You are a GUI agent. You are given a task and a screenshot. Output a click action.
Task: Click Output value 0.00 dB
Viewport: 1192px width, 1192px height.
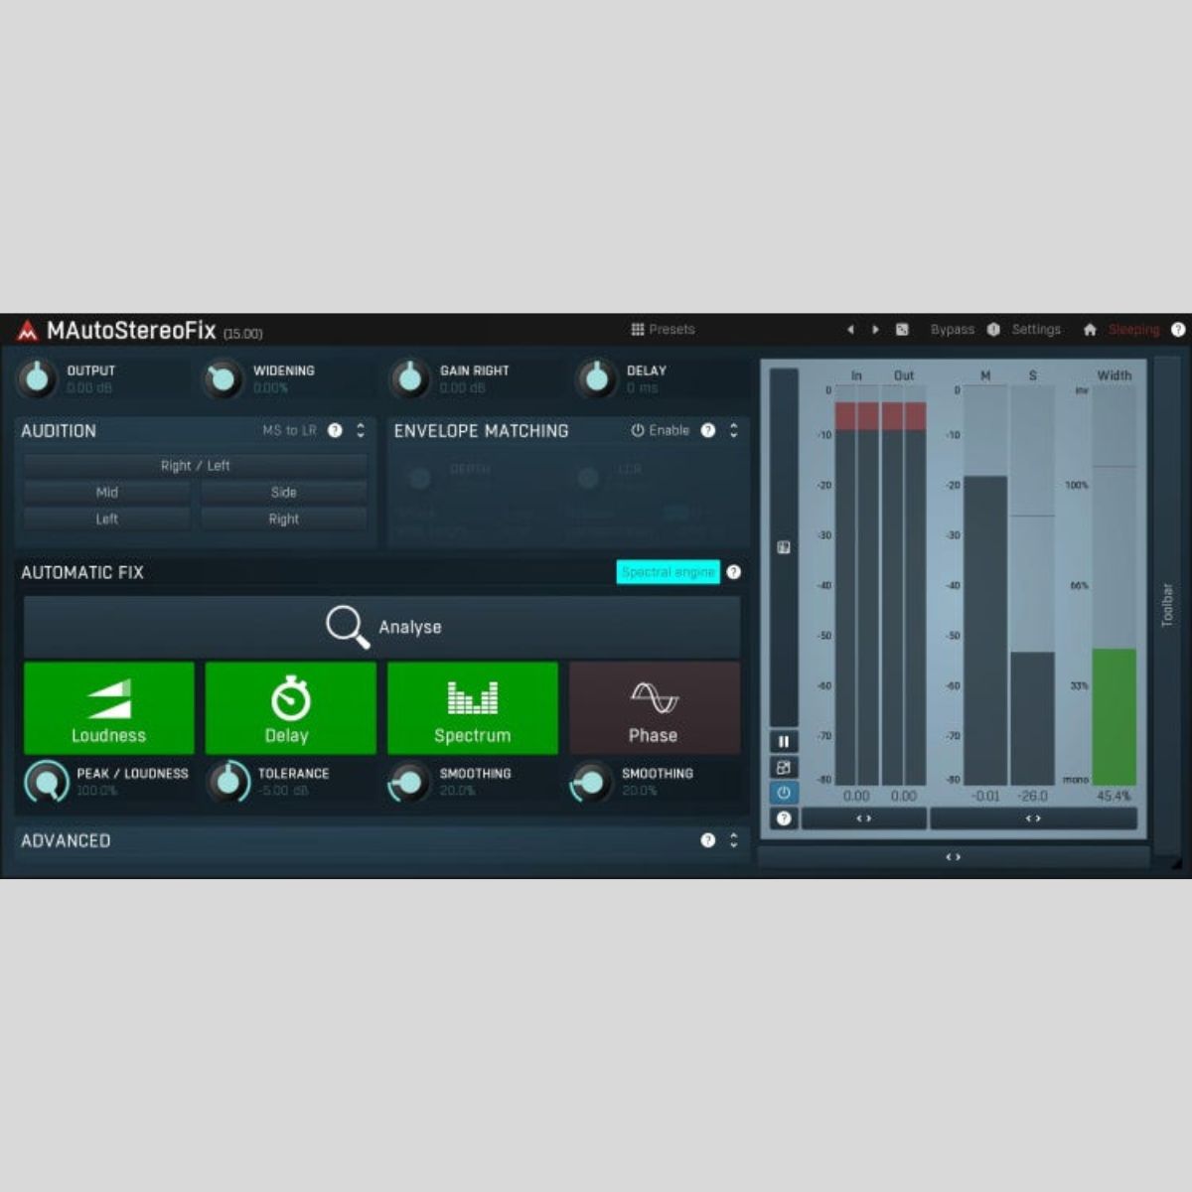(89, 388)
